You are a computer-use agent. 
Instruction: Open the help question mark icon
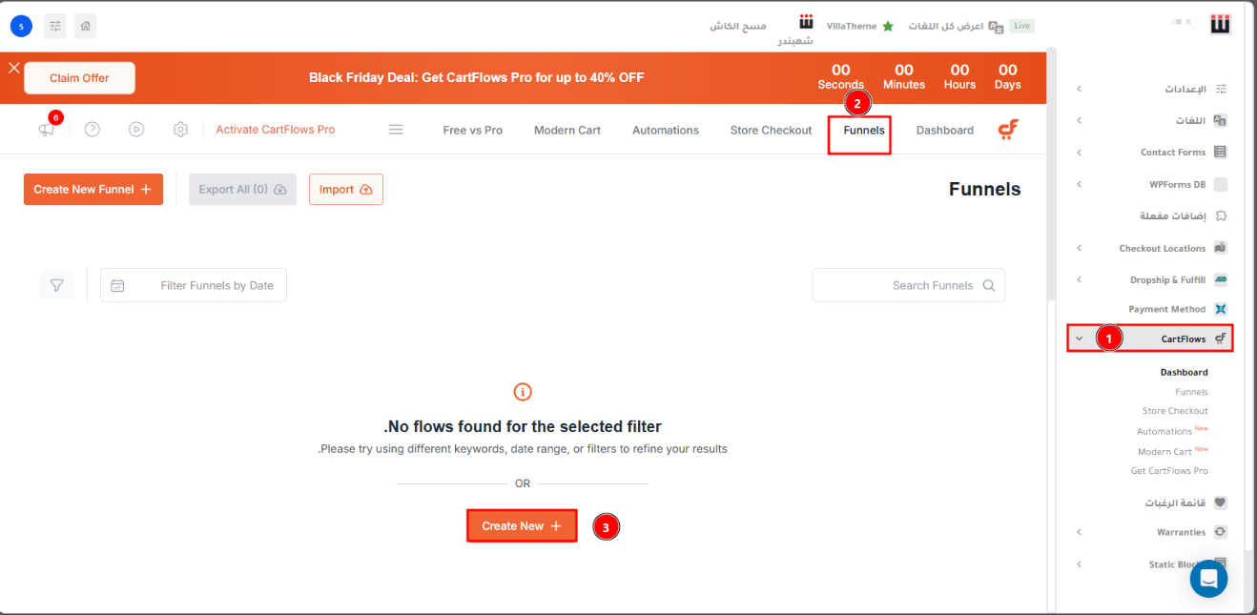pyautogui.click(x=92, y=130)
